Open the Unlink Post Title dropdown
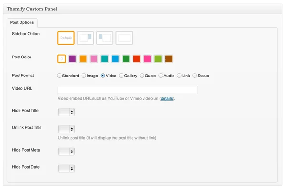 point(66,129)
